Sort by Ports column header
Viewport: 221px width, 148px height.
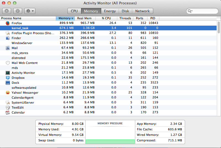click(x=140, y=18)
